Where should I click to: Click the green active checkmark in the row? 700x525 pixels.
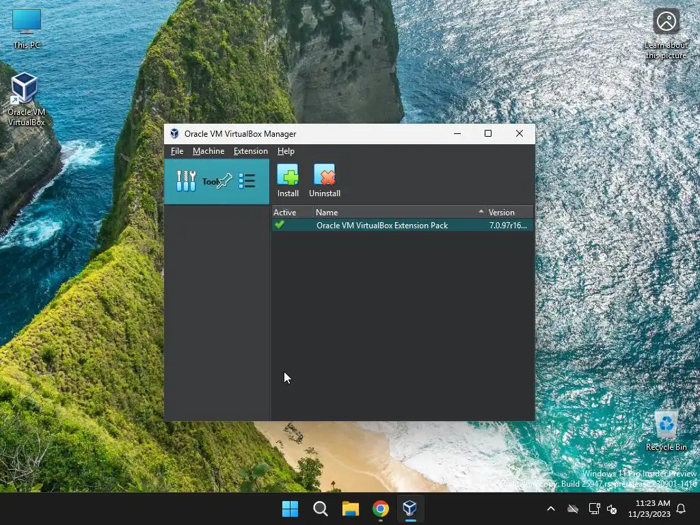[280, 224]
